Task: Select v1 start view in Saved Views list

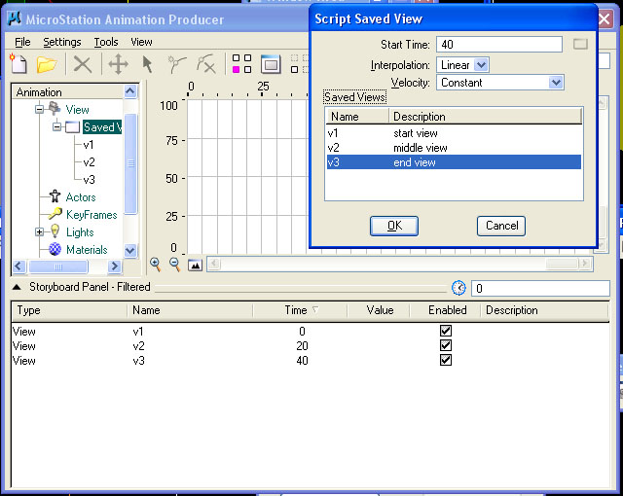Action: coord(454,133)
